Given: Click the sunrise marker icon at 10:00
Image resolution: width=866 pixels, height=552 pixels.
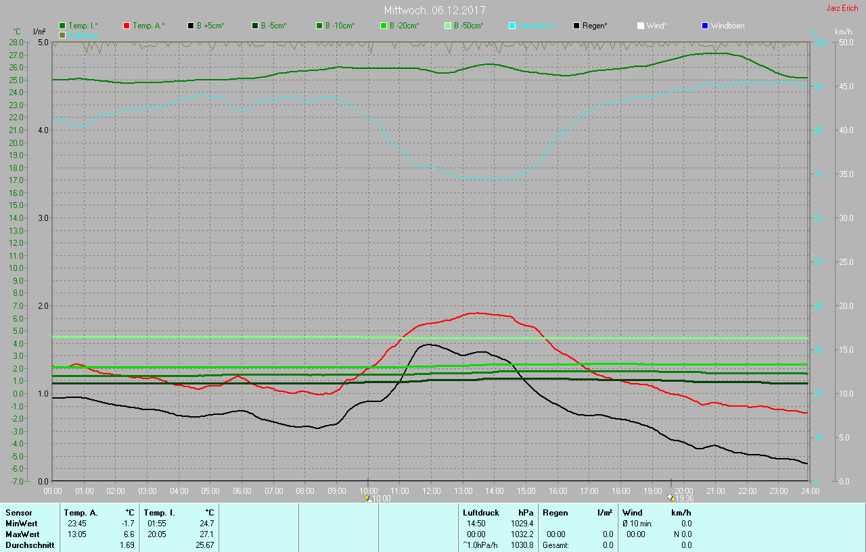Looking at the screenshot, I should tap(367, 498).
